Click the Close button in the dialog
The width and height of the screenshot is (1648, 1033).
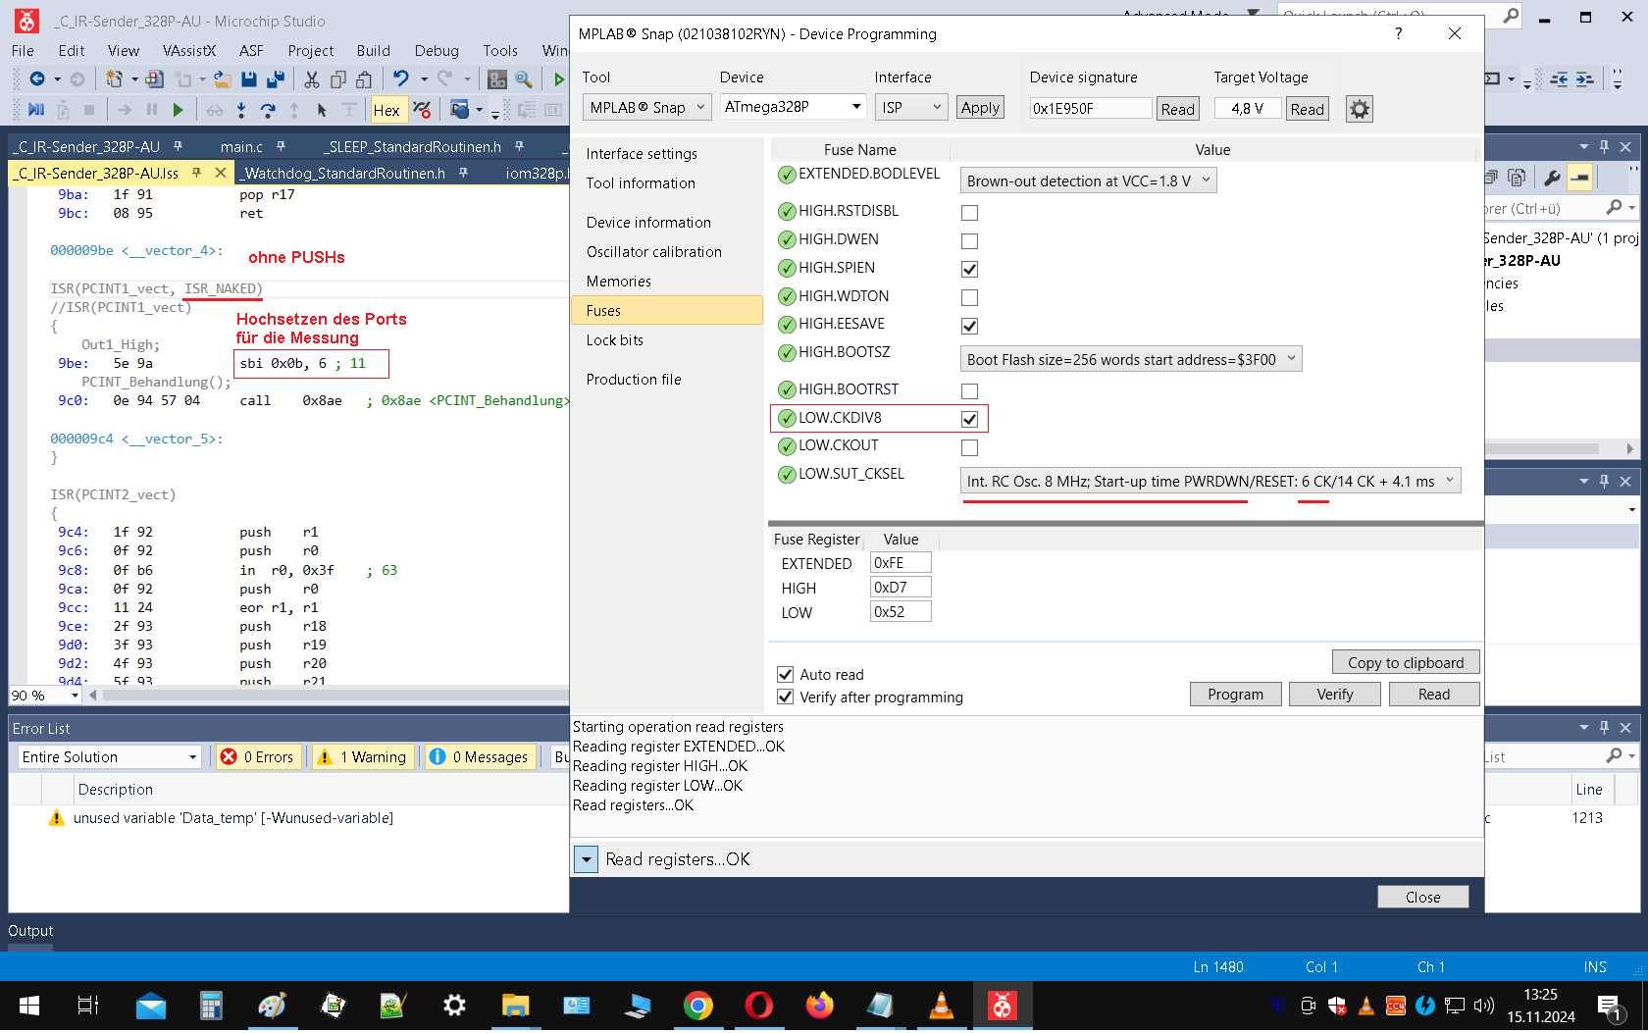[x=1422, y=897]
